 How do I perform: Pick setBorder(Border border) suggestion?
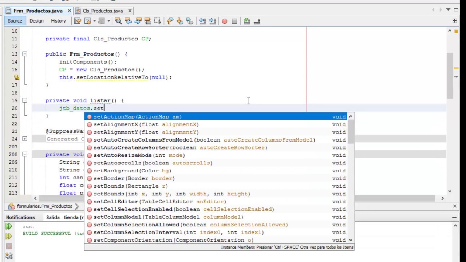click(x=216, y=178)
